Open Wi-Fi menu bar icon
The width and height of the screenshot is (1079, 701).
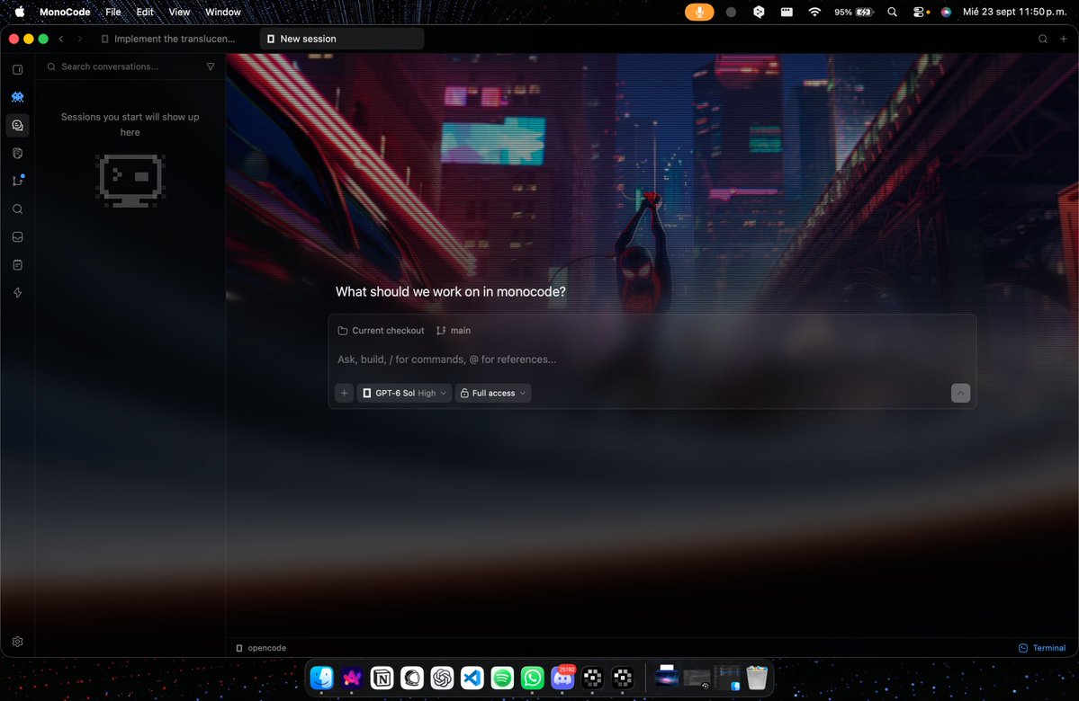(x=814, y=12)
